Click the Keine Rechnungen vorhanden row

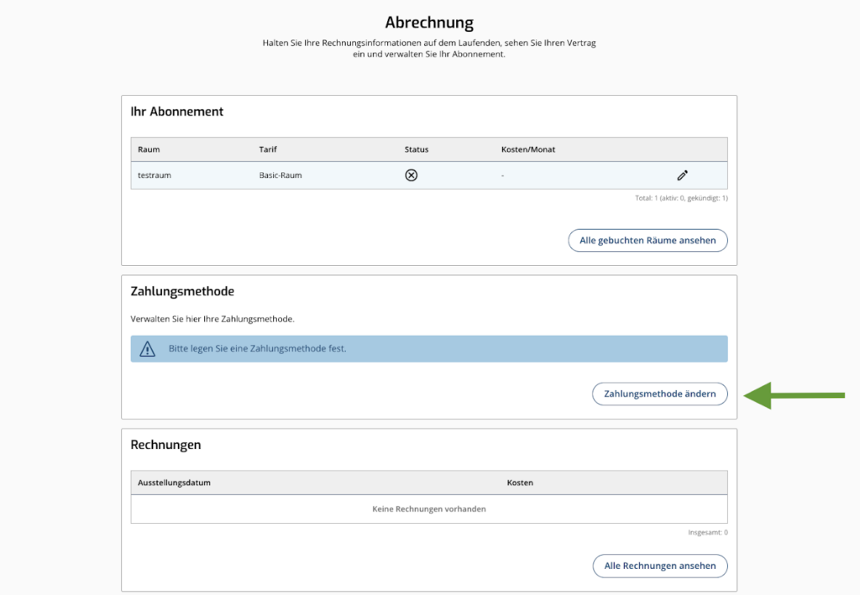(x=428, y=509)
